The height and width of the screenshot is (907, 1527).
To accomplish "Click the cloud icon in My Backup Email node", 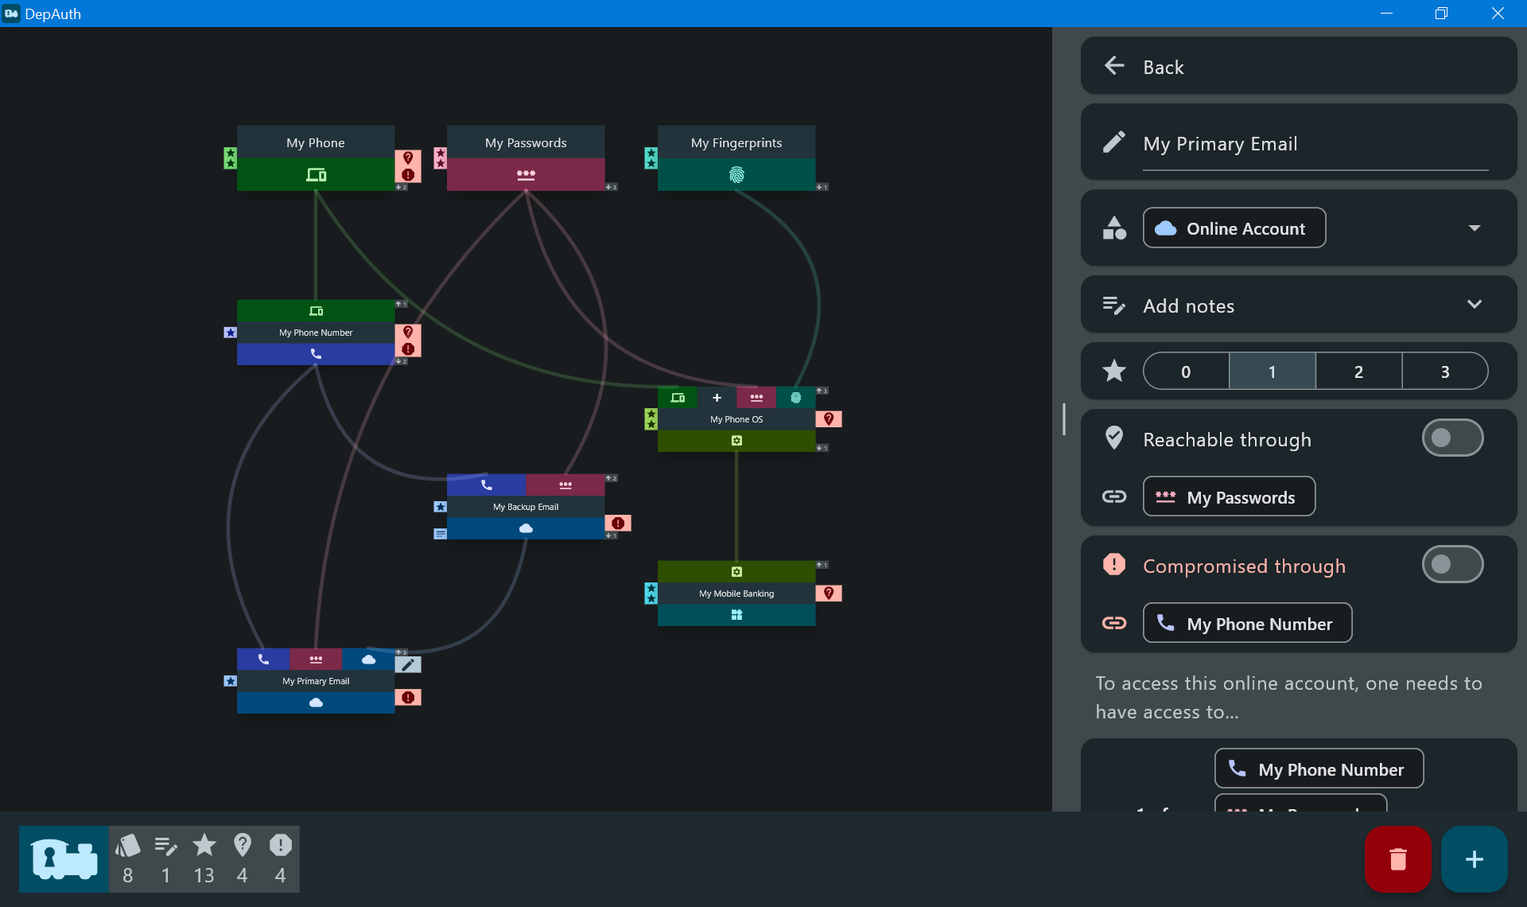I will pos(526,528).
